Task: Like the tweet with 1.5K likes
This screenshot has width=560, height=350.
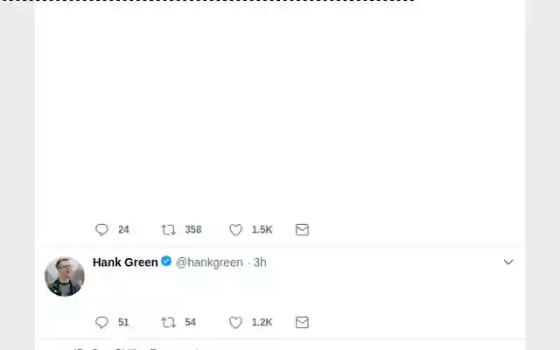Action: point(235,229)
